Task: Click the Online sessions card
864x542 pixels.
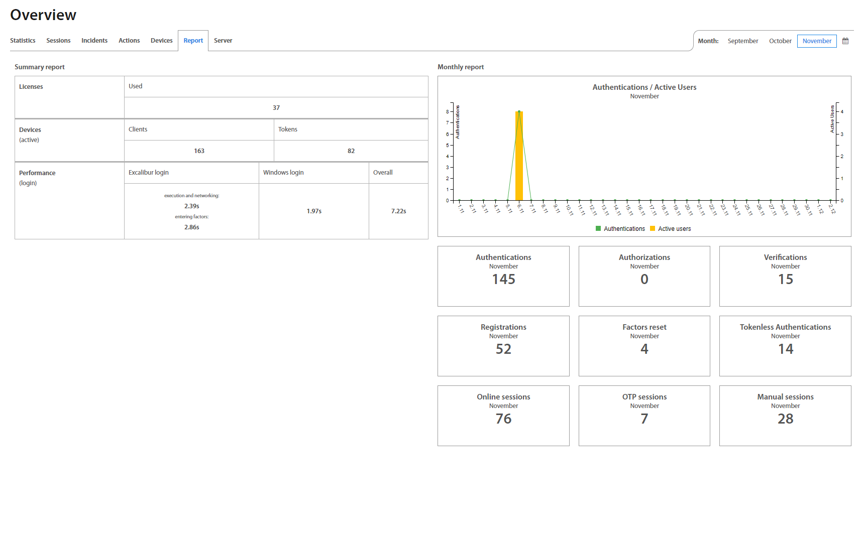Action: (x=503, y=416)
